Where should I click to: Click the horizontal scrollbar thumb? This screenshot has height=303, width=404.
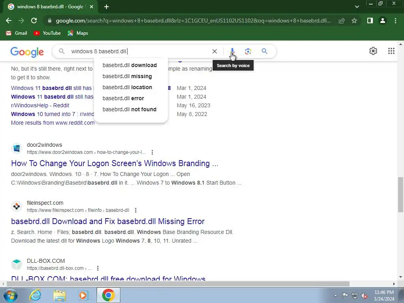(x=178, y=284)
